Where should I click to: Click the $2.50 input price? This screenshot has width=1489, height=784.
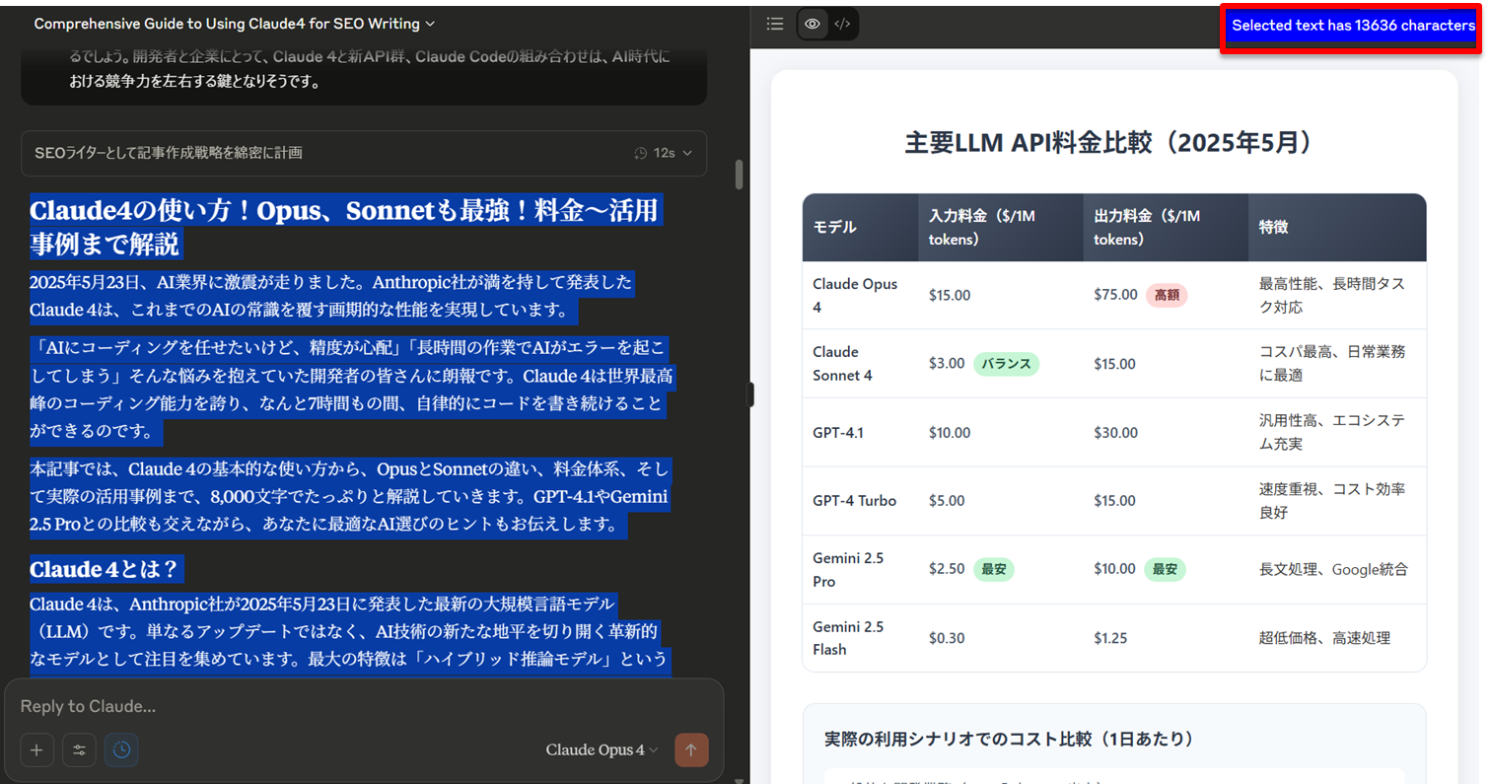coord(947,569)
